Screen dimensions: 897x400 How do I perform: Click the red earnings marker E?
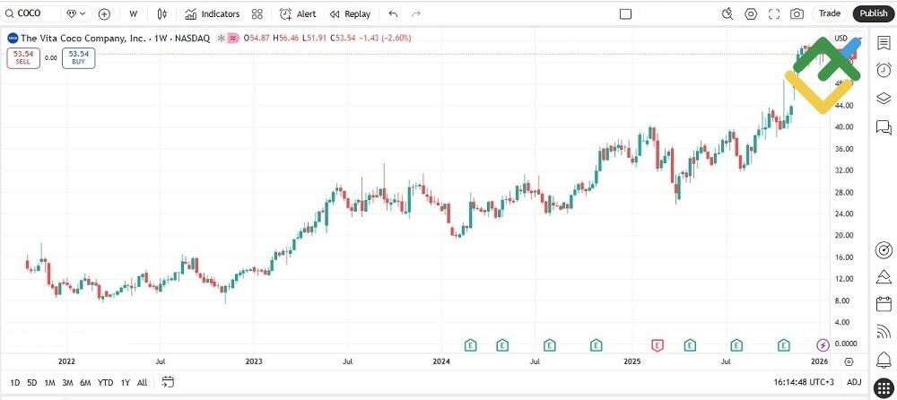658,345
